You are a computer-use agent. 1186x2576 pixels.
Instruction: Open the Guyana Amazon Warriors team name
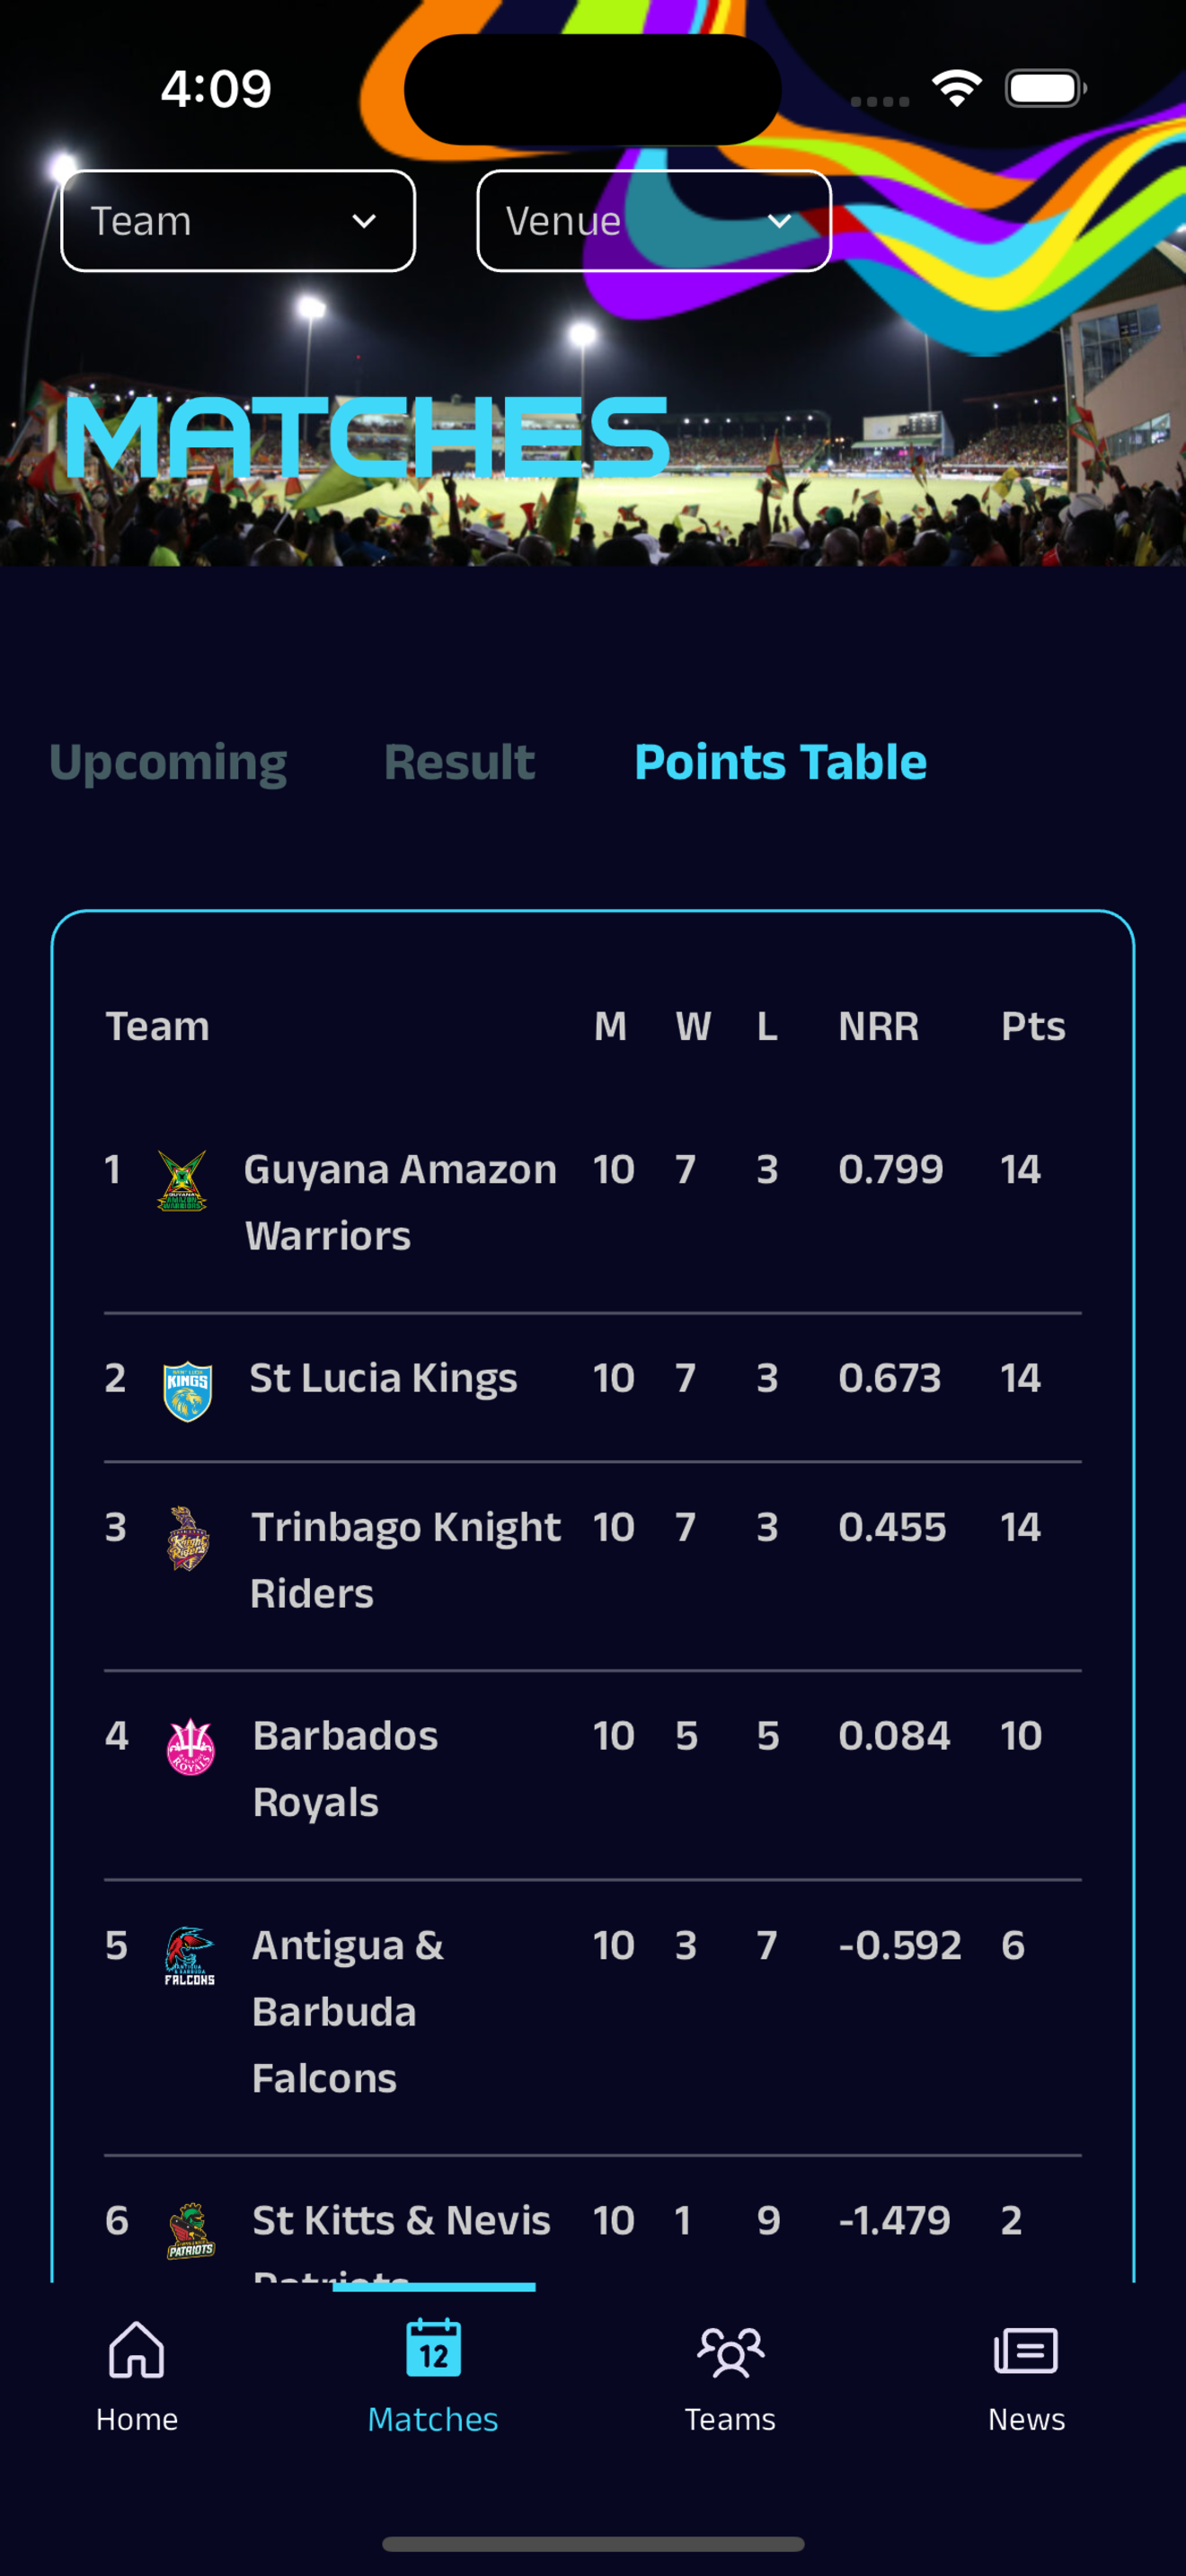[x=400, y=1202]
